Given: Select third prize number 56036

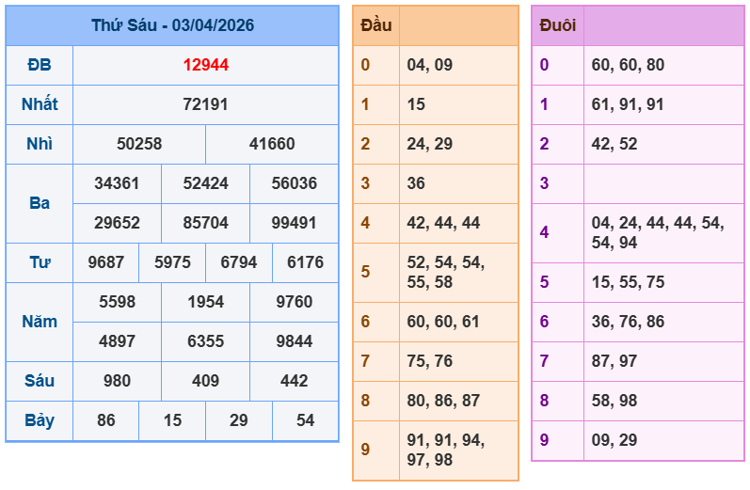Looking at the screenshot, I should tap(295, 183).
